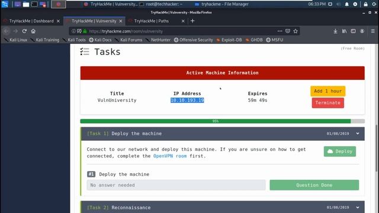
Task: Click the show desktop icon in panel
Action: [x=17, y=4]
